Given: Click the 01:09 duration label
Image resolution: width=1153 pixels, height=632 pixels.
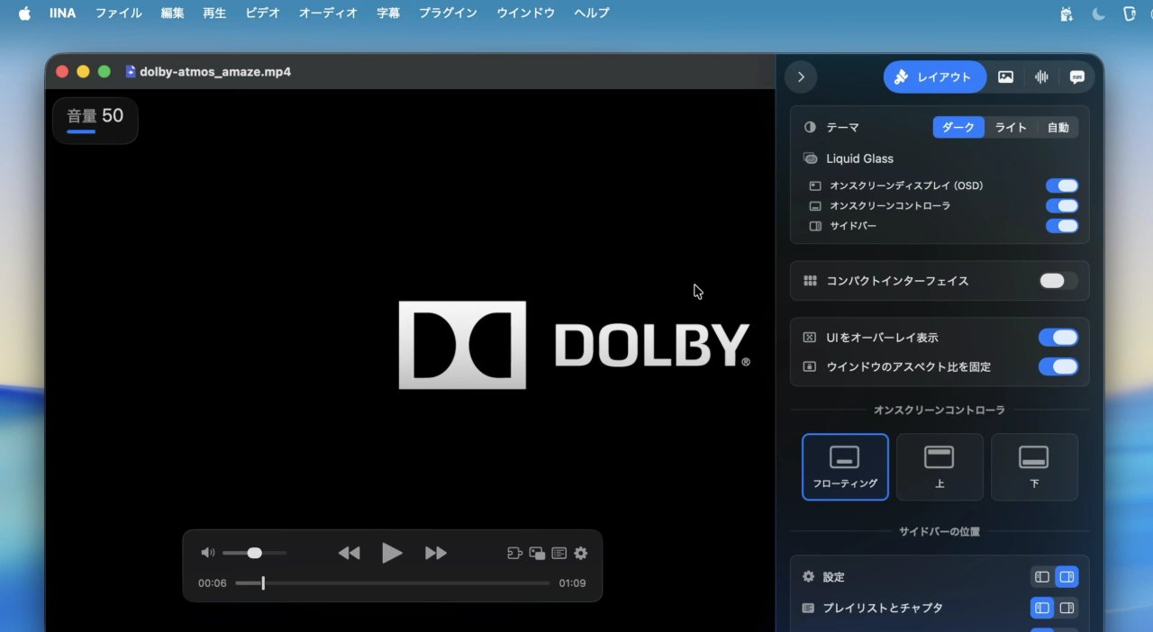Looking at the screenshot, I should tap(572, 583).
